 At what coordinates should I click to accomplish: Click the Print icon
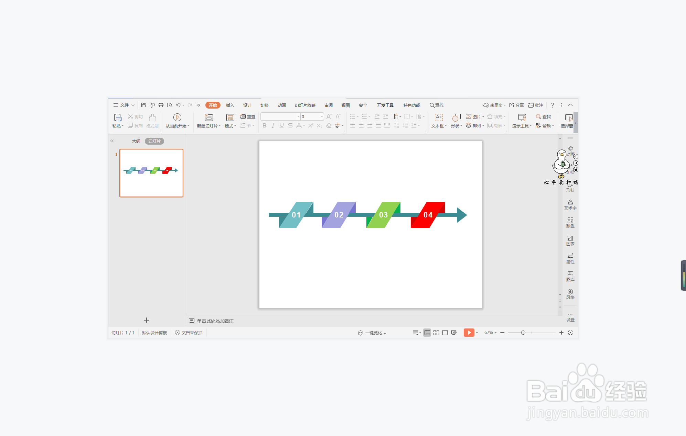[161, 105]
